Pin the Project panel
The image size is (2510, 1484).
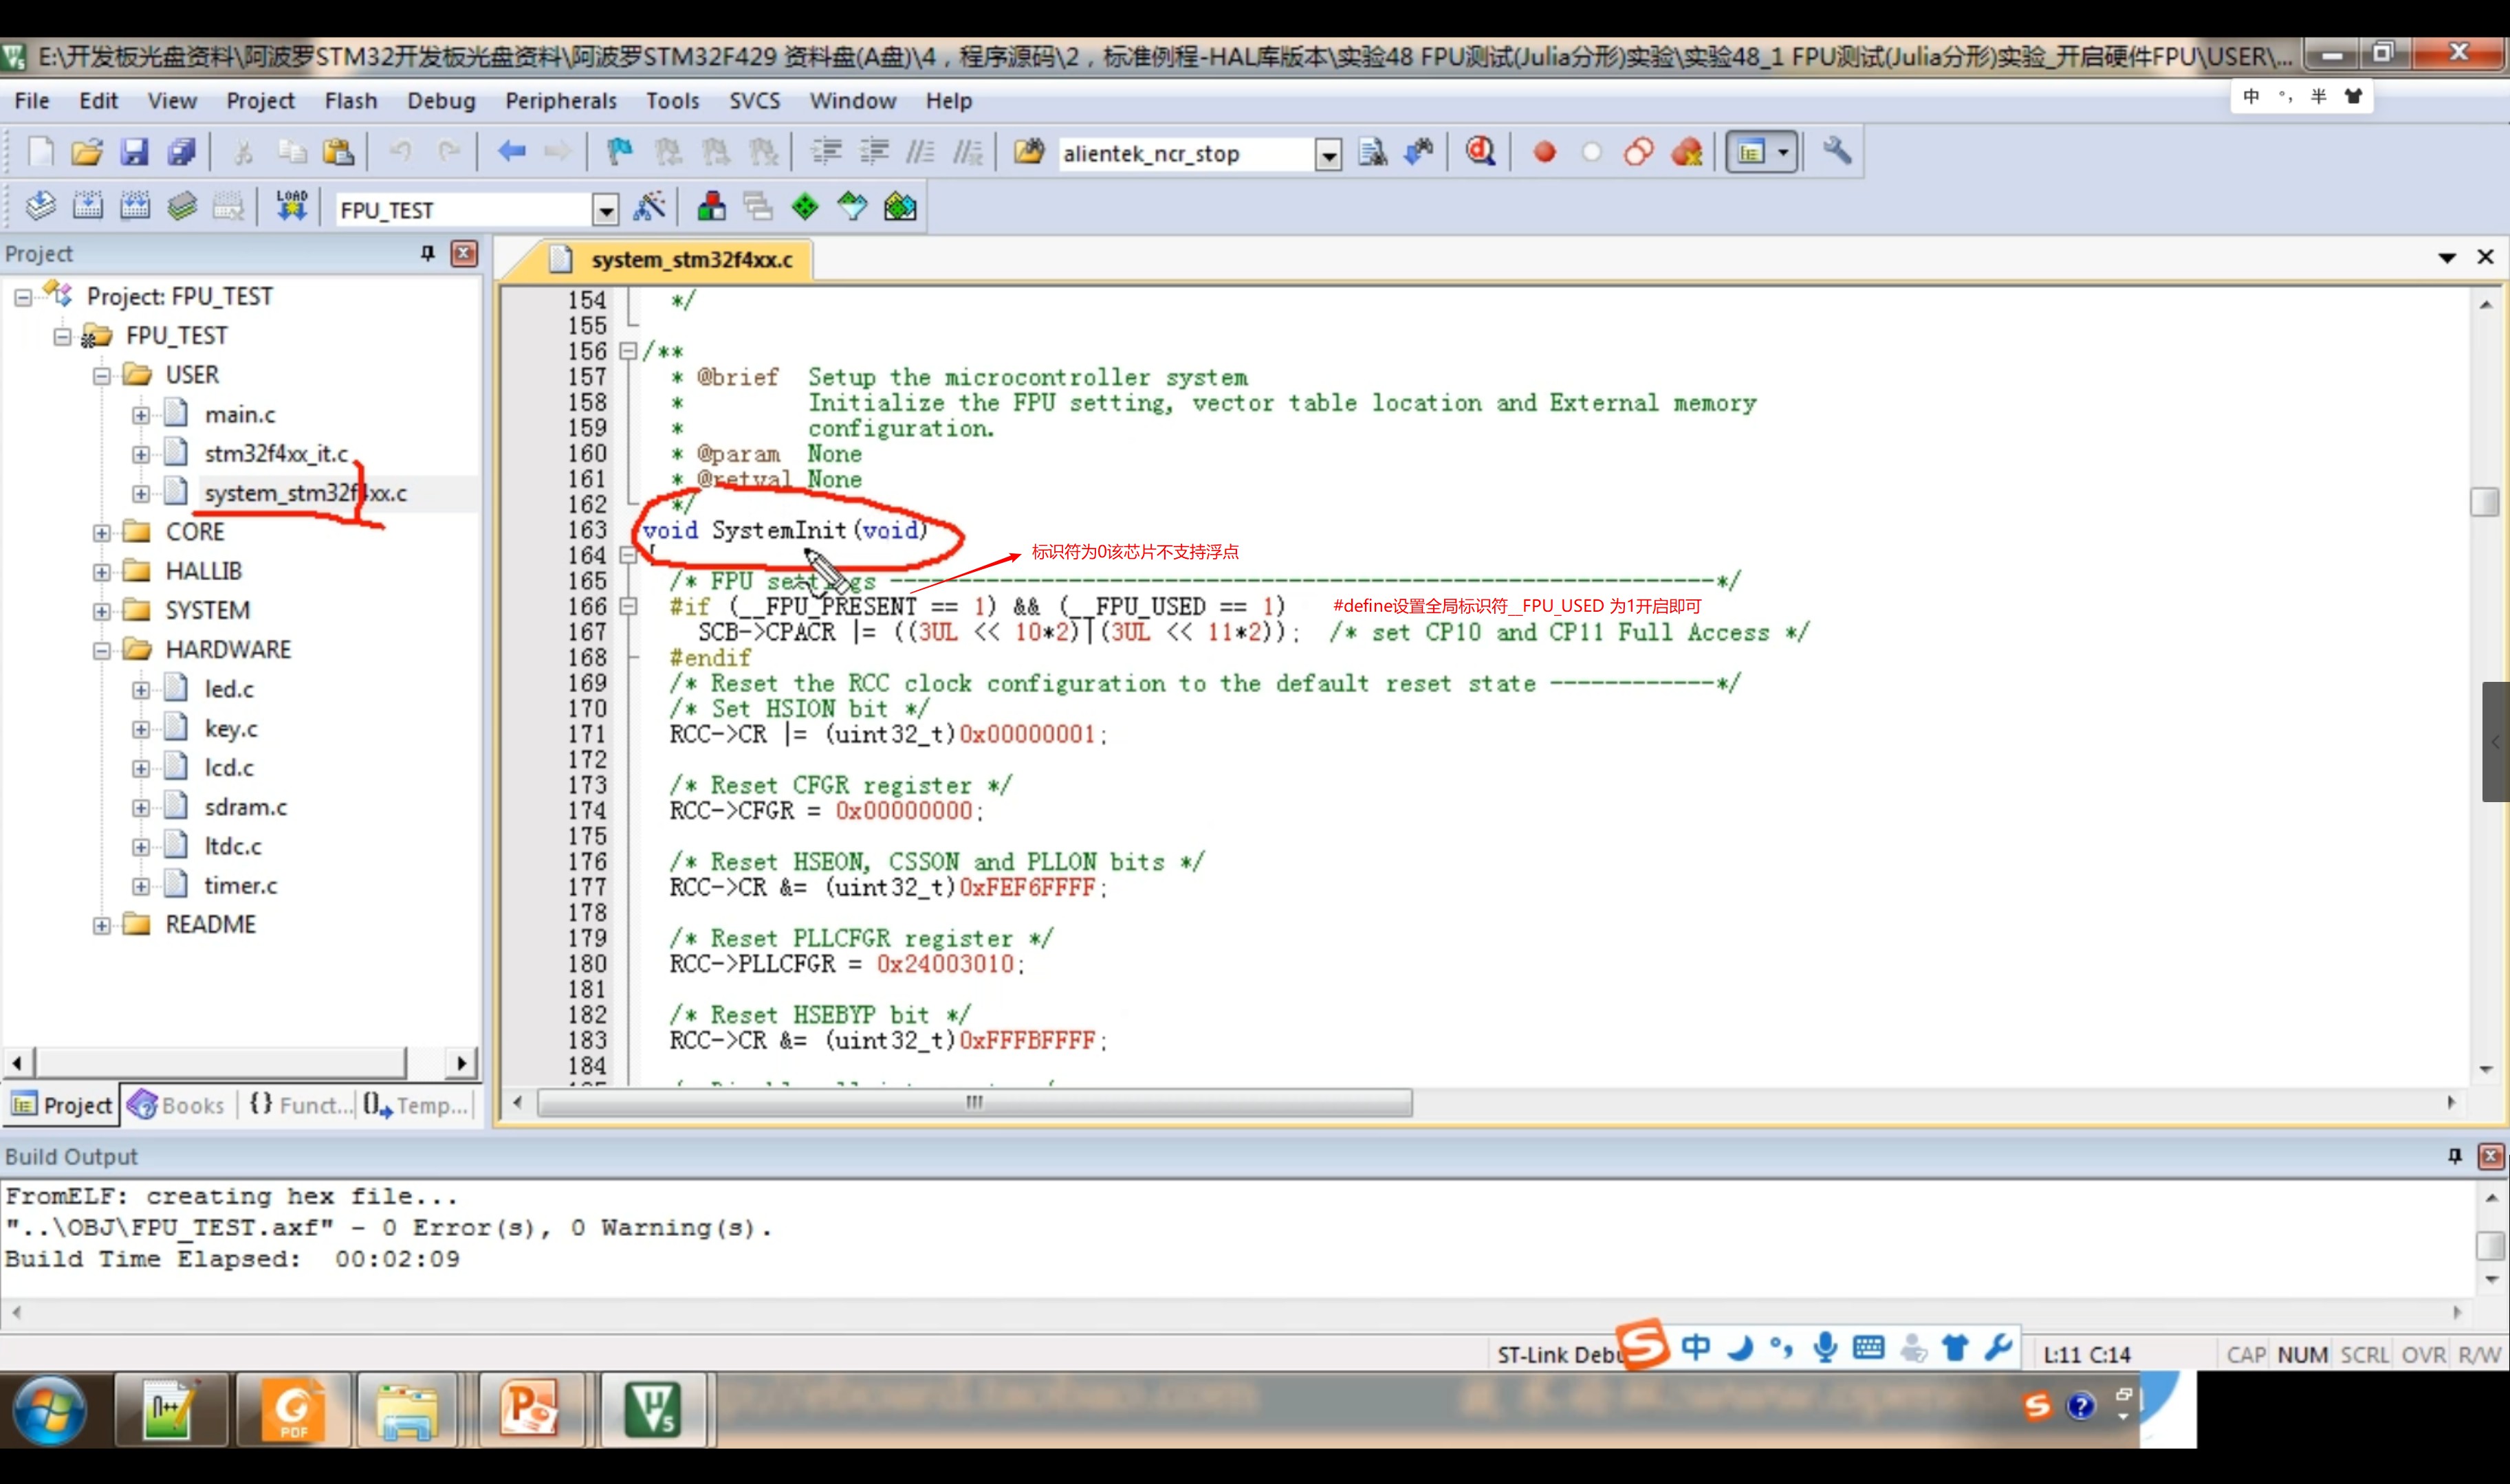tap(427, 253)
